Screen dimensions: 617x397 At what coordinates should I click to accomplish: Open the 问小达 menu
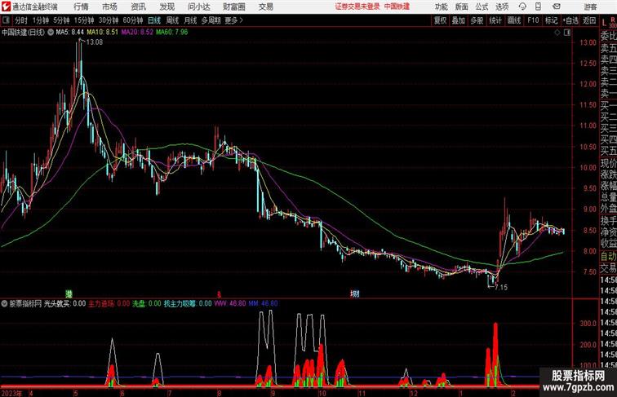198,7
